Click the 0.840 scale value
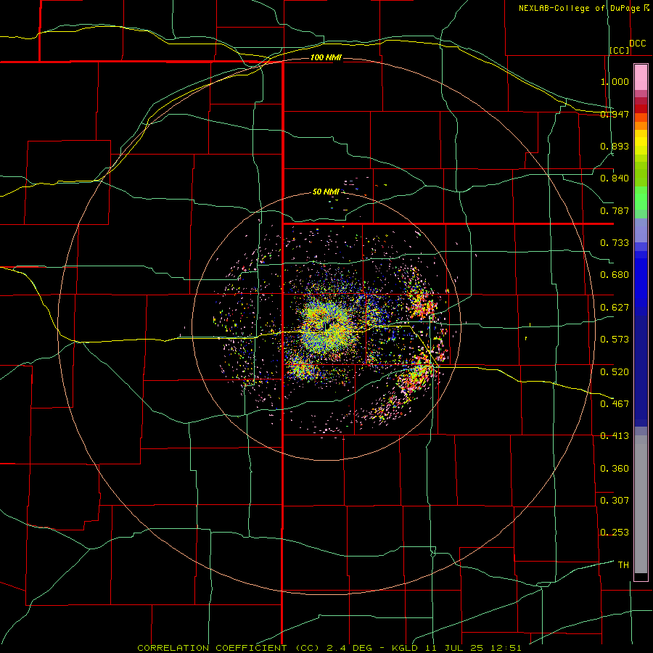This screenshot has width=653, height=653. pyautogui.click(x=615, y=178)
